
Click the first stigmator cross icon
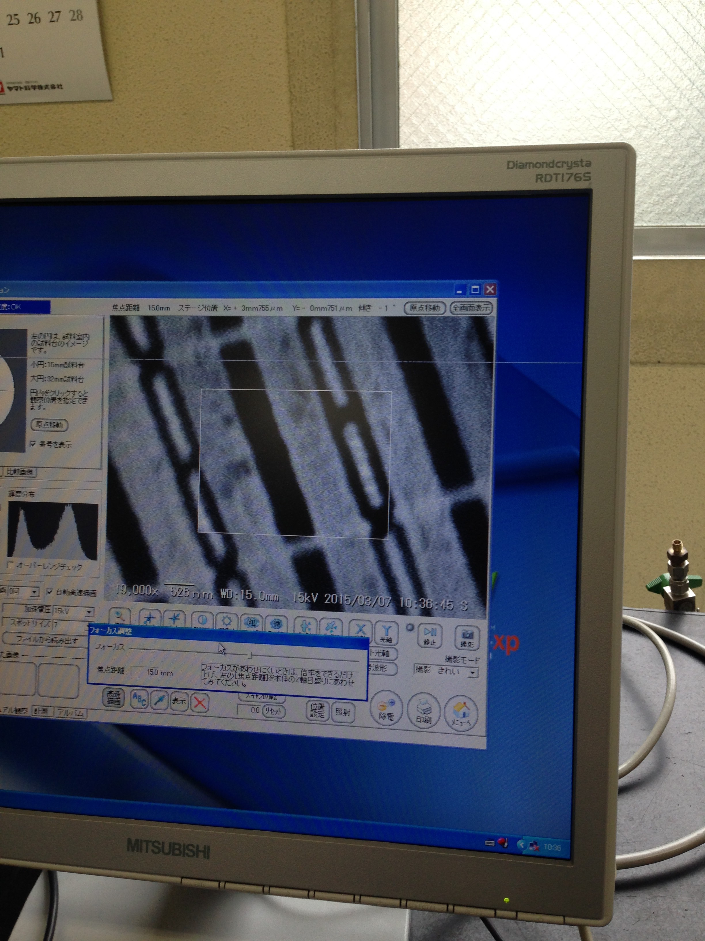point(306,626)
